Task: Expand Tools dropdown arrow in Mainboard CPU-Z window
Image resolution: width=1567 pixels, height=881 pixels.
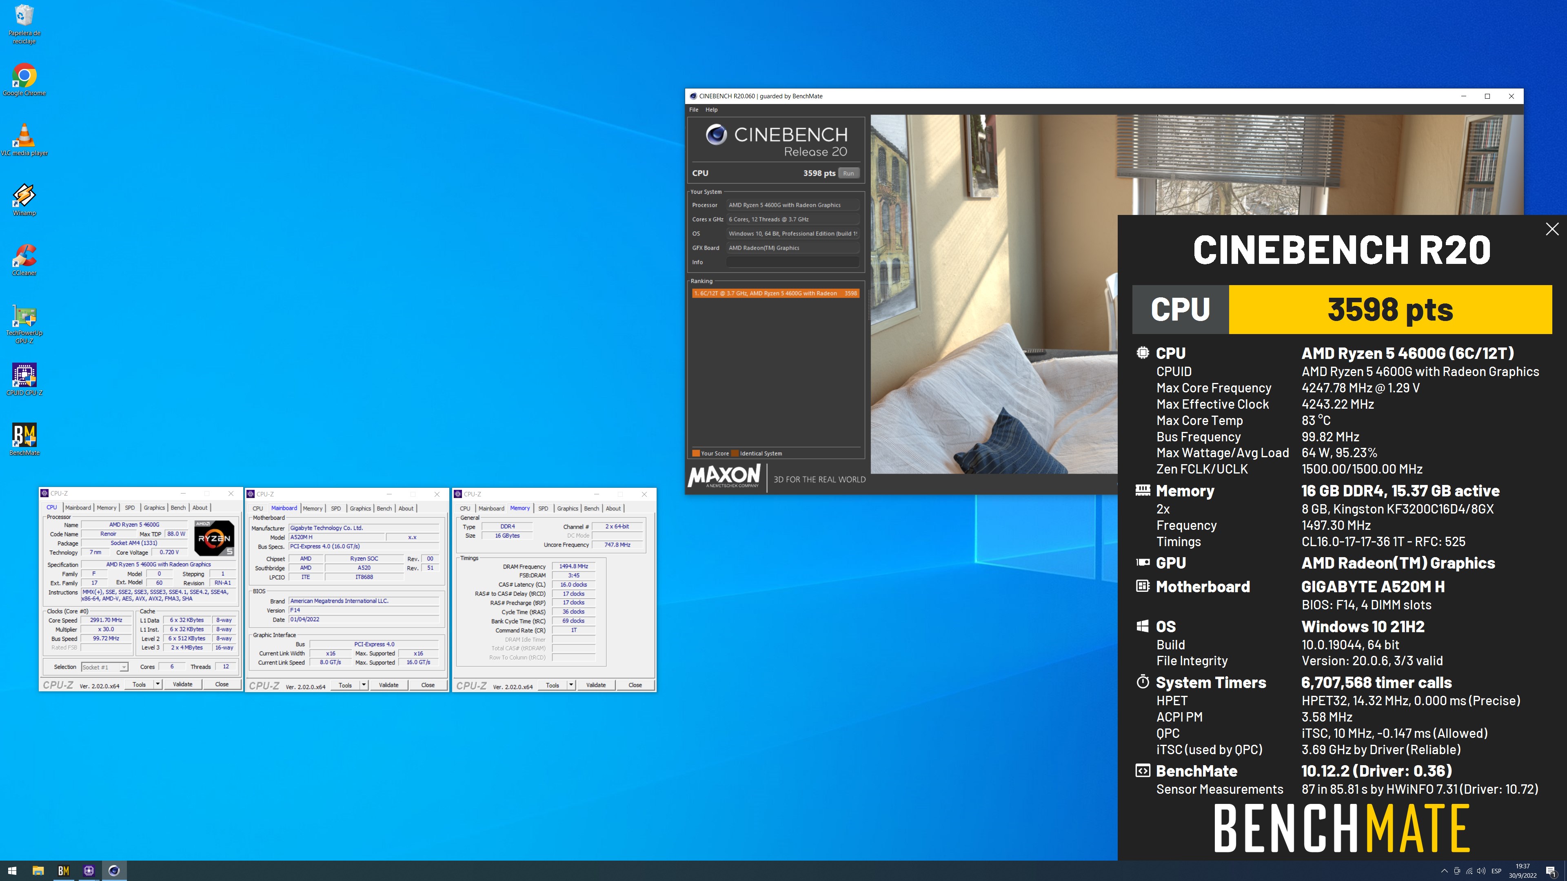Action: click(364, 685)
